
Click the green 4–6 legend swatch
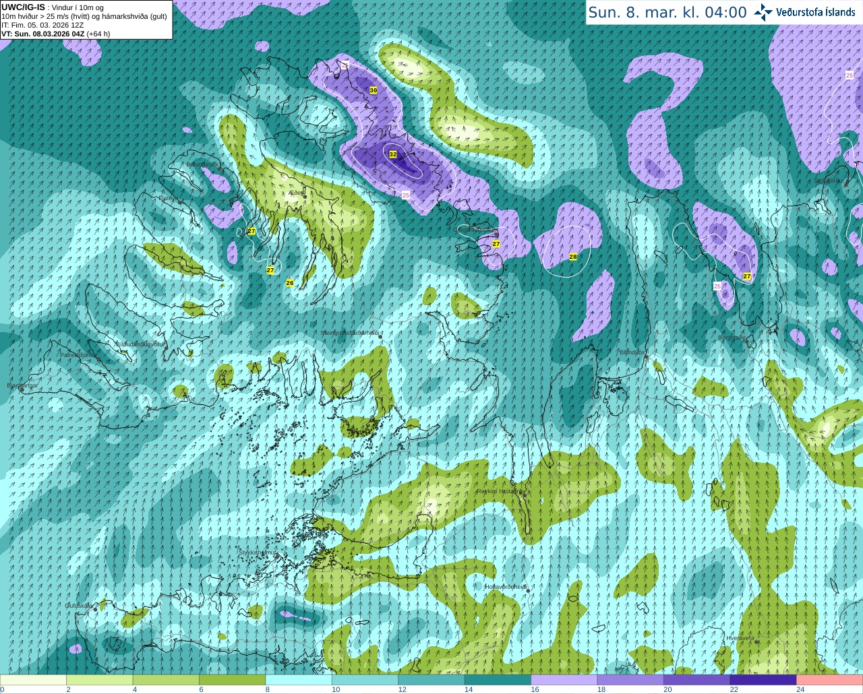(166, 680)
